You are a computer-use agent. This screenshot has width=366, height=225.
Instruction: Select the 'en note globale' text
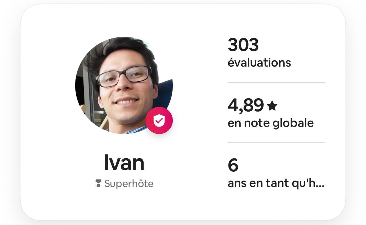tap(271, 123)
